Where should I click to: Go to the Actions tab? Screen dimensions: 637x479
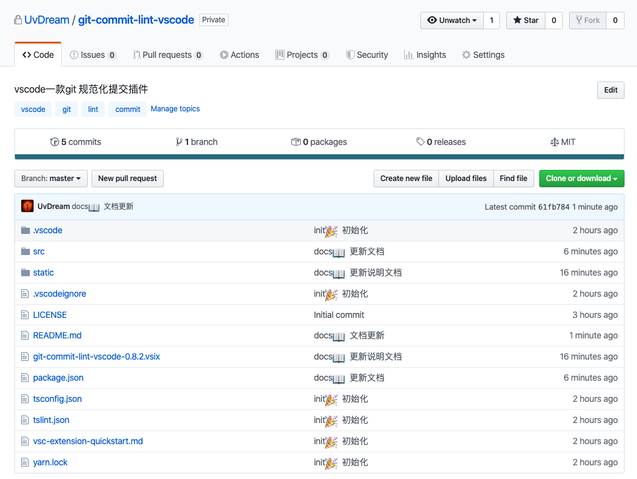click(239, 55)
